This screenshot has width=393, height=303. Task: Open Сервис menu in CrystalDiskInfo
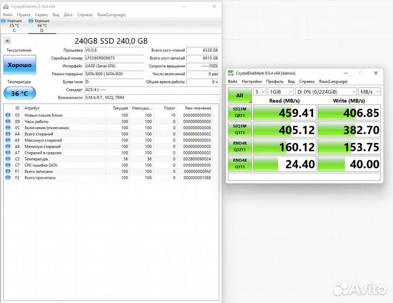(42, 15)
